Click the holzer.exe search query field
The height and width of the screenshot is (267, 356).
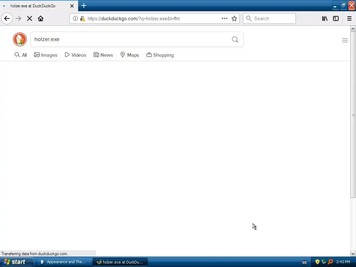137,40
